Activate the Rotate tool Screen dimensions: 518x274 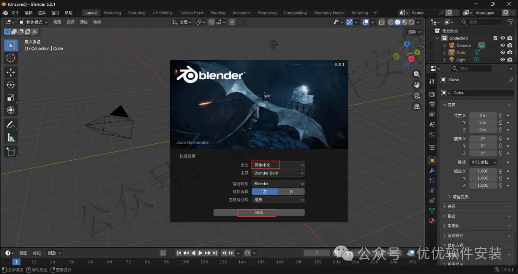click(x=11, y=85)
